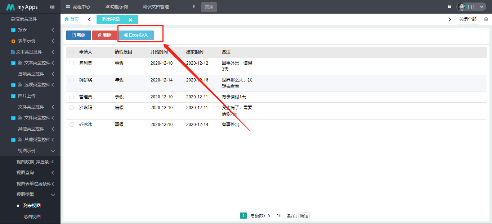Viewport: 492px width, 224px height.
Task: Click the 有事请假1天 remark cell
Action: coord(234,97)
